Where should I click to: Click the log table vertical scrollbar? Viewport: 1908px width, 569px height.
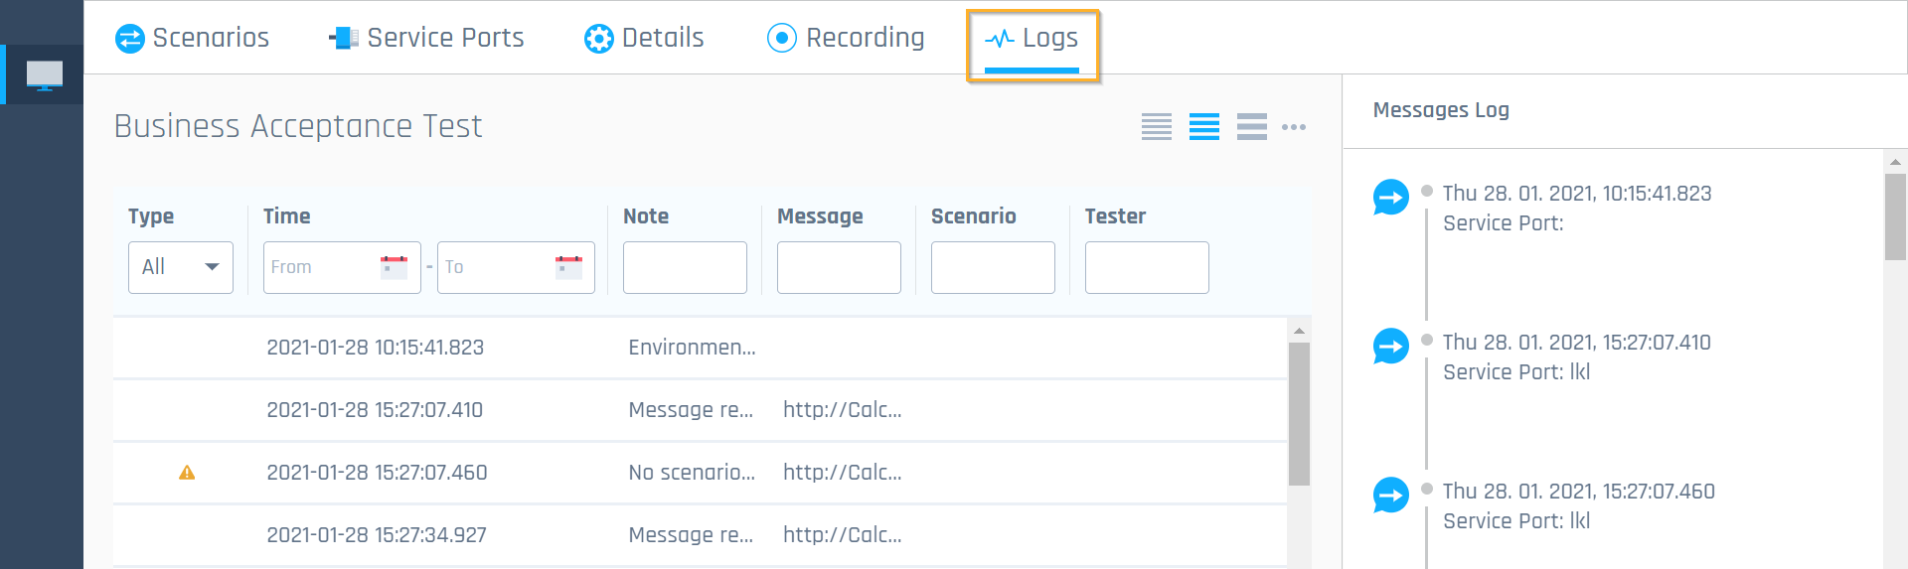tap(1298, 414)
